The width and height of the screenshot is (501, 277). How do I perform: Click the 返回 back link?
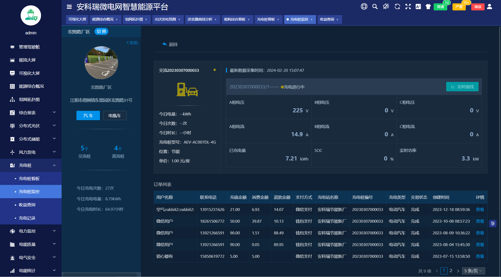170,44
